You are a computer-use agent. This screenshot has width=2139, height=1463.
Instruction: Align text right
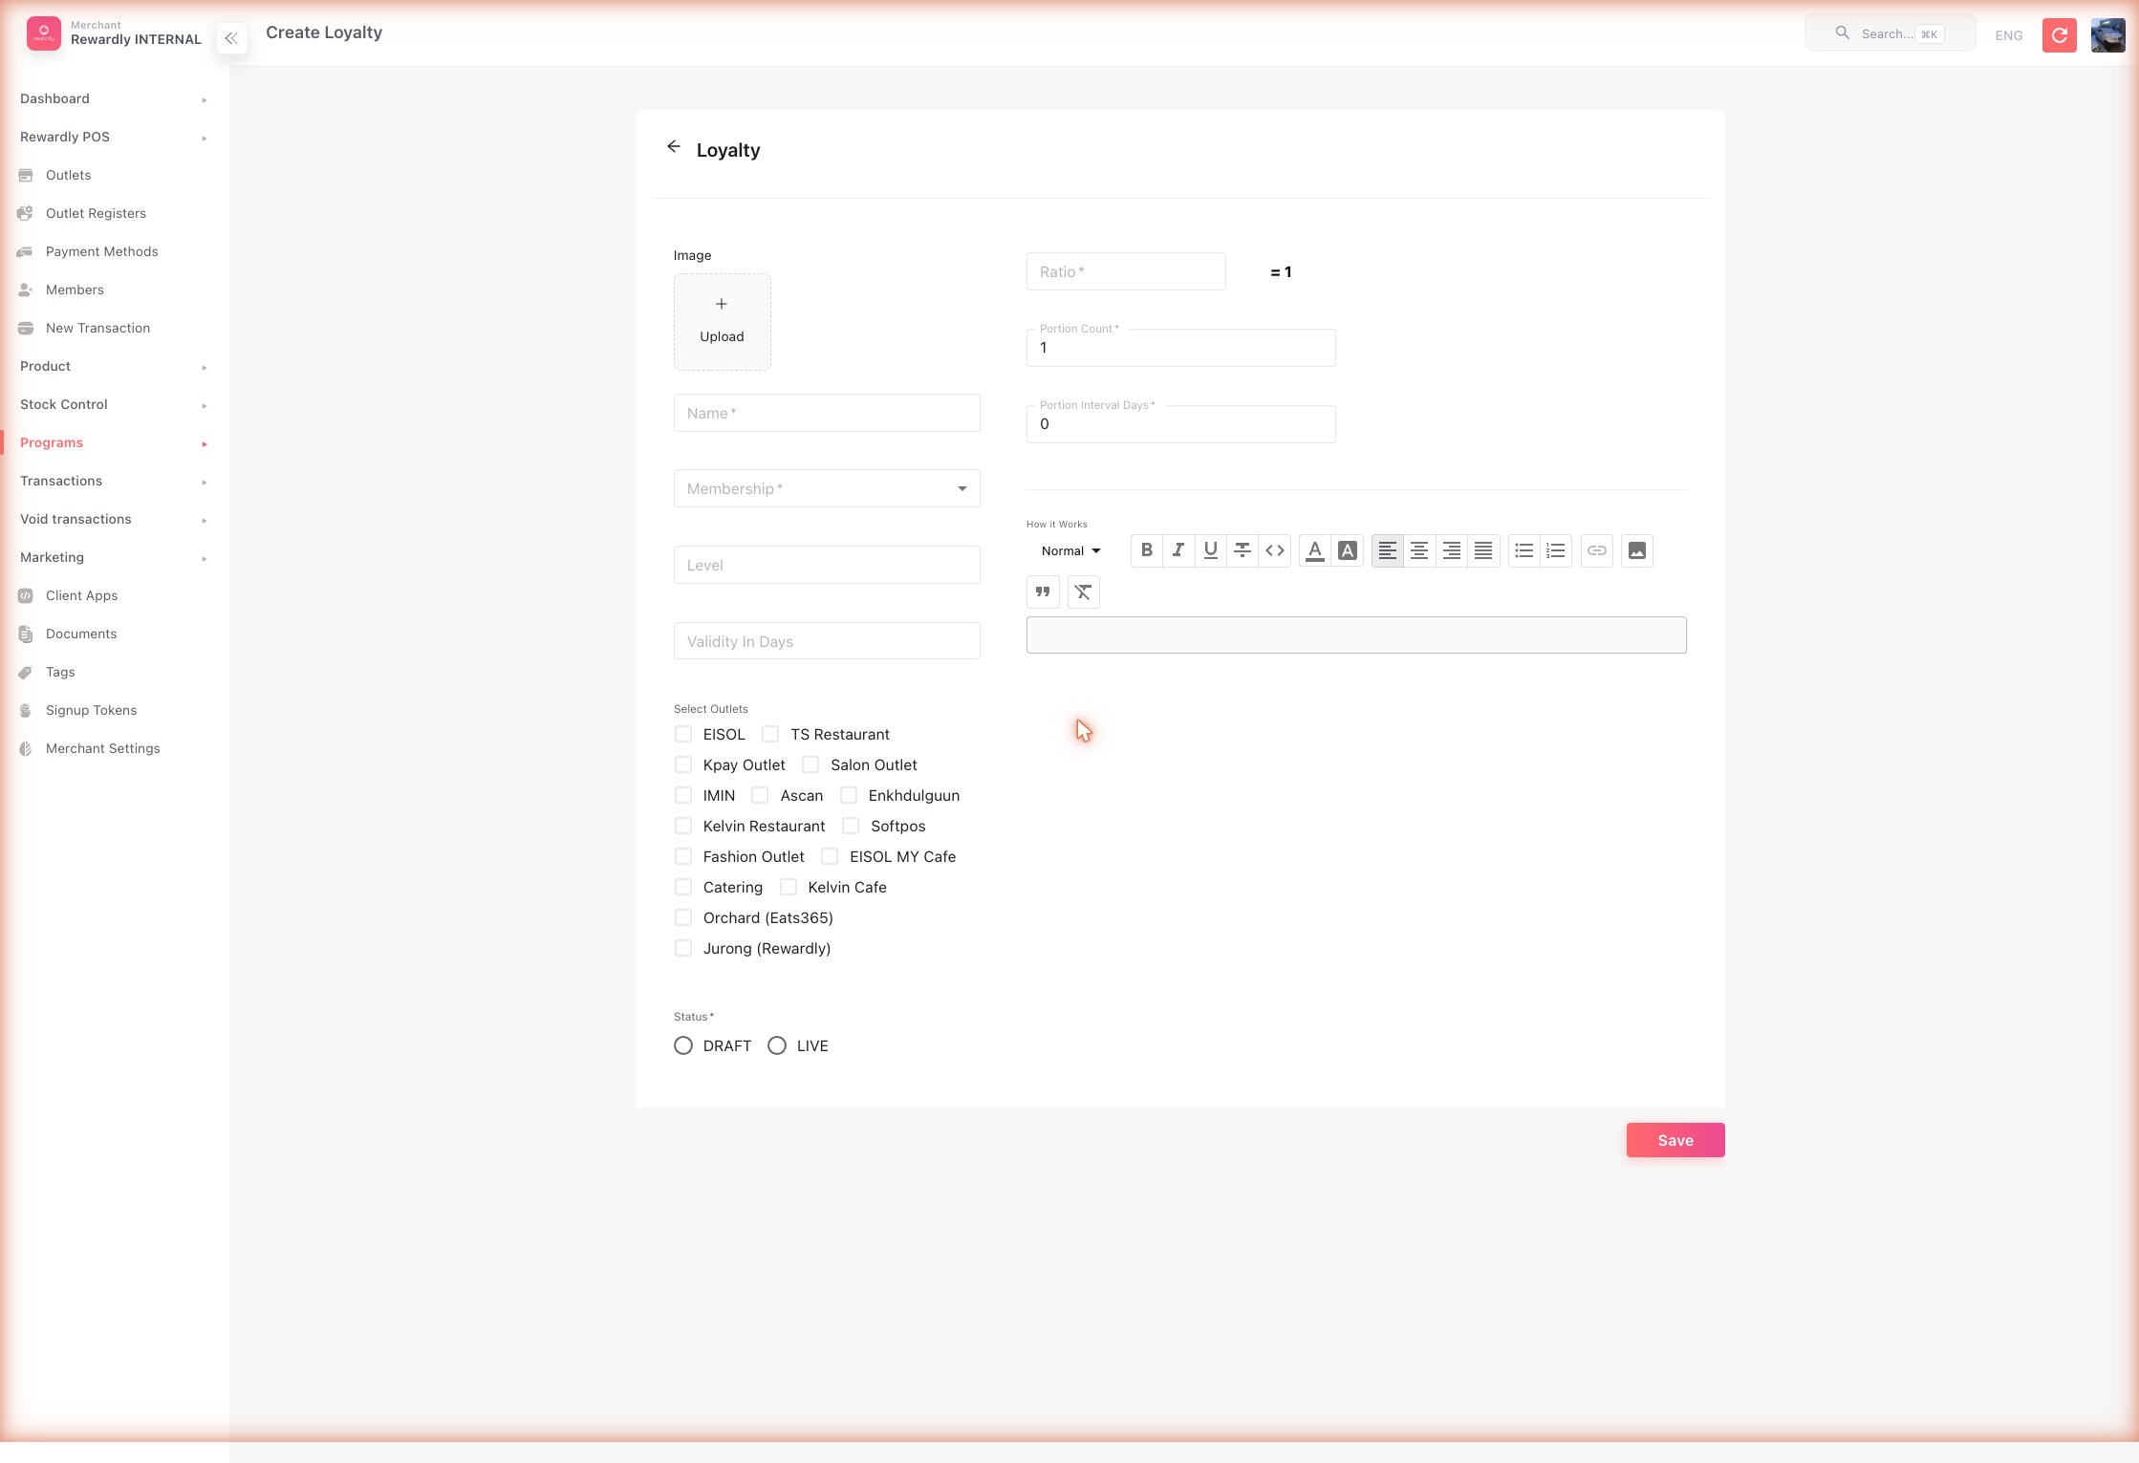tap(1452, 550)
